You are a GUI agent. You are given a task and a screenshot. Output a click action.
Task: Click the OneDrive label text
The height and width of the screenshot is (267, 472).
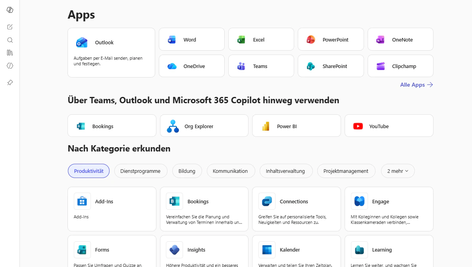tap(194, 66)
